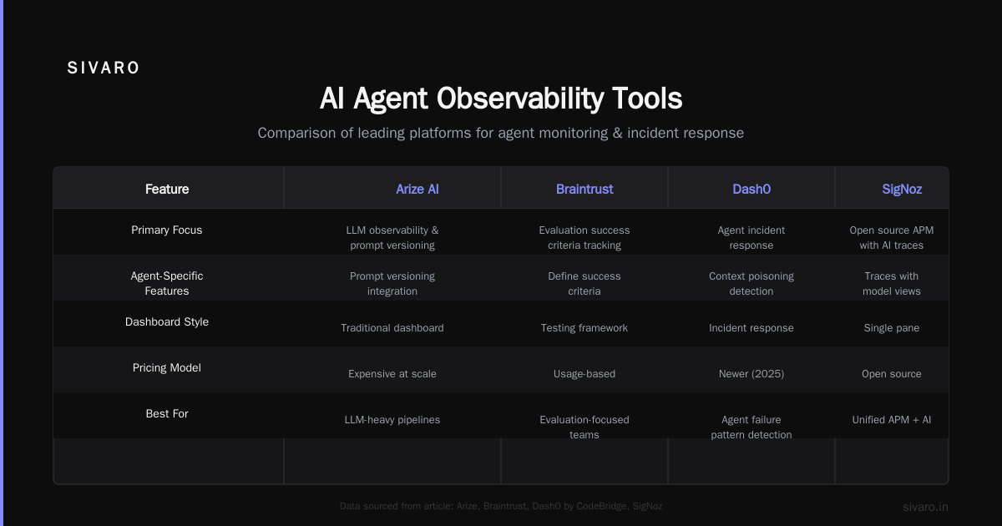The height and width of the screenshot is (526, 1002).
Task: Select the Expensive at scale cell
Action: [x=392, y=374]
